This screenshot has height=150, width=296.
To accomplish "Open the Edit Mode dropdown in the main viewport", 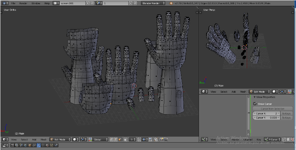I will (x=59, y=139).
